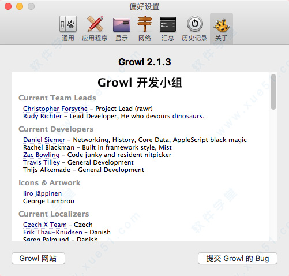Image resolution: width=289 pixels, height=276 pixels.
Task: Click the yellow minimize window button
Action: 20,6
